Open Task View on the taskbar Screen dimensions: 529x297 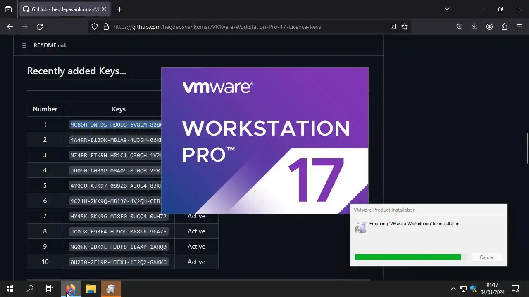coord(50,289)
